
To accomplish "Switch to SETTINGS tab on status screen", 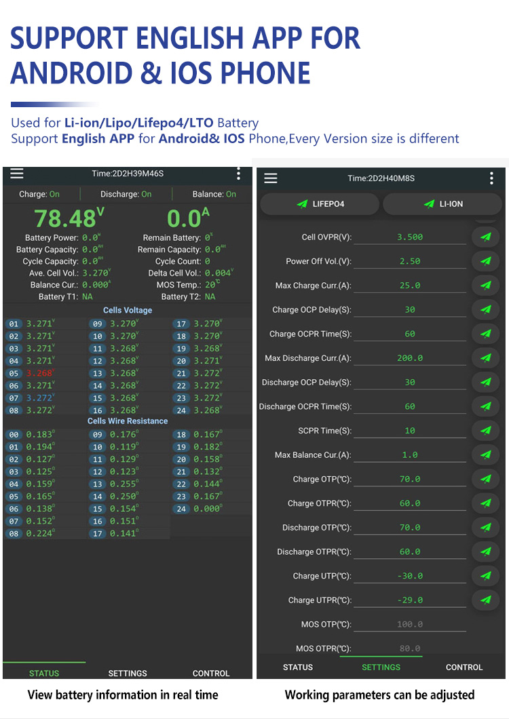I will tap(128, 673).
